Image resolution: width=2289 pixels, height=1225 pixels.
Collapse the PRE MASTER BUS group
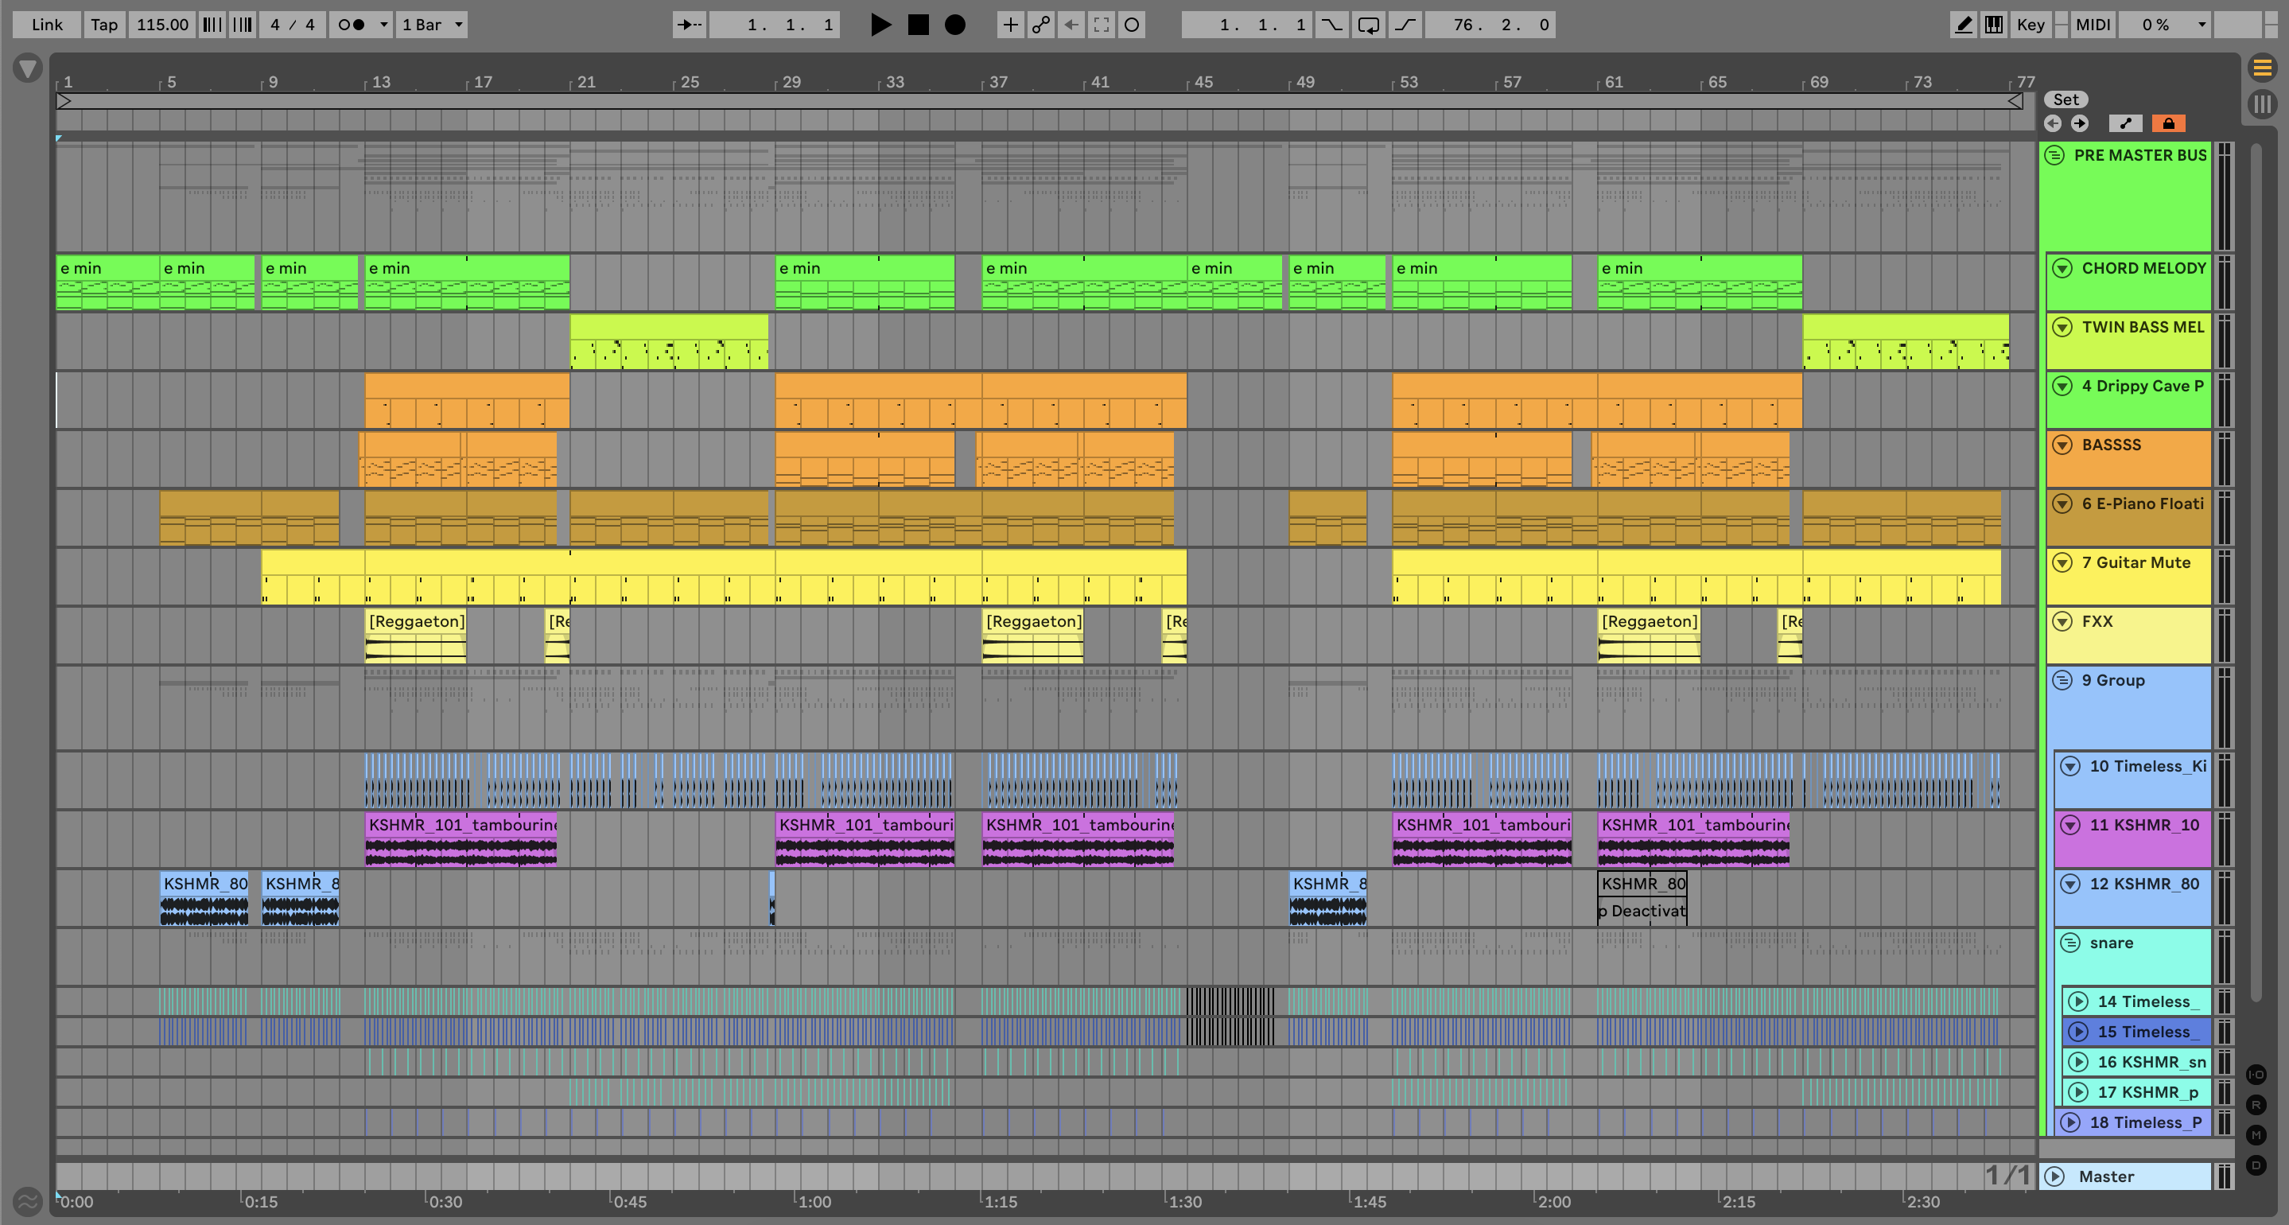pyautogui.click(x=2054, y=156)
